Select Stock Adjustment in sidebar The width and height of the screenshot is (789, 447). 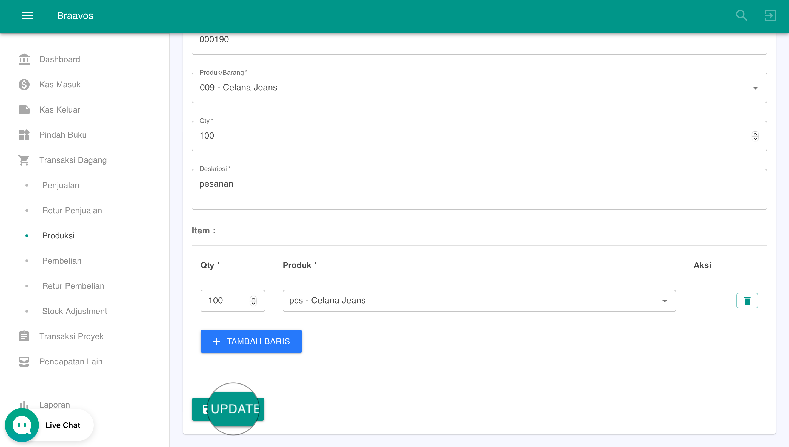pyautogui.click(x=74, y=311)
